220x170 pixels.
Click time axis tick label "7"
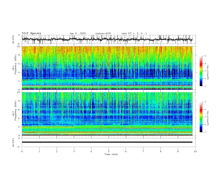coord(143,151)
